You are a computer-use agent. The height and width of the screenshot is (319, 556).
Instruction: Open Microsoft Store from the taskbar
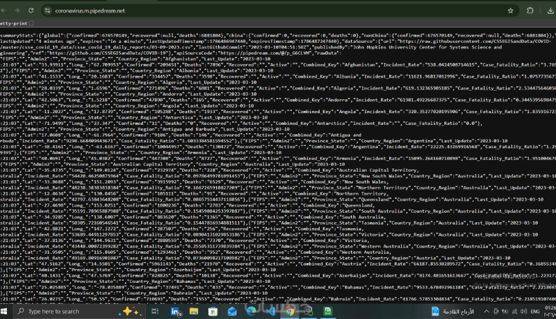pyautogui.click(x=213, y=311)
